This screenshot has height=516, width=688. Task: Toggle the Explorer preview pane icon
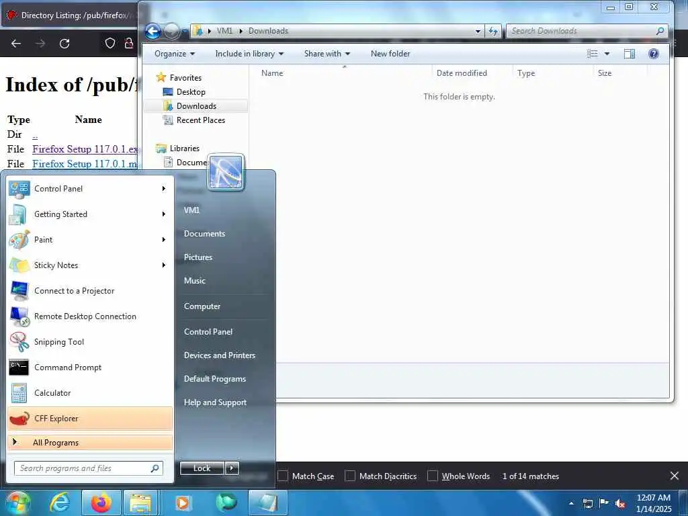point(629,54)
